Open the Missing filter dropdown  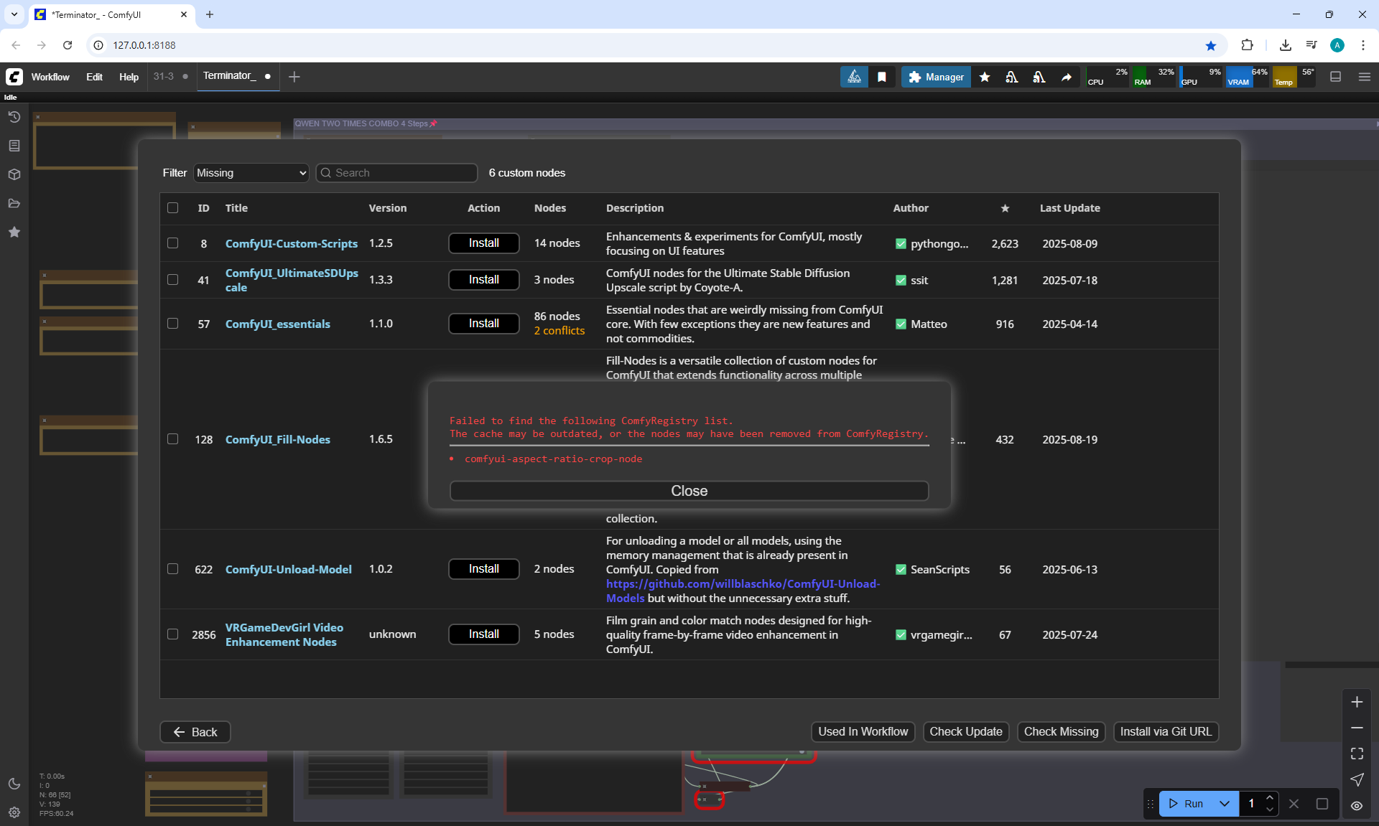[251, 173]
